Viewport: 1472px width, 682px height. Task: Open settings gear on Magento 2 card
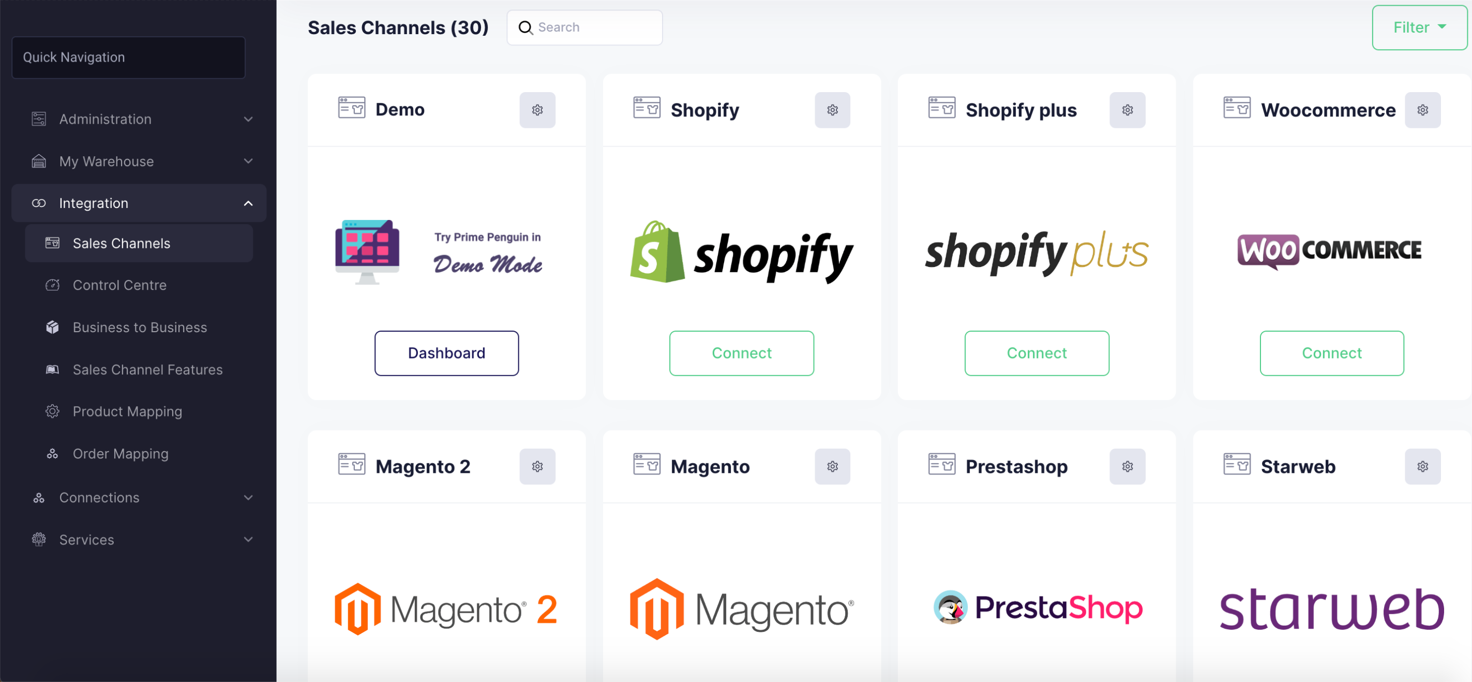[x=537, y=466]
